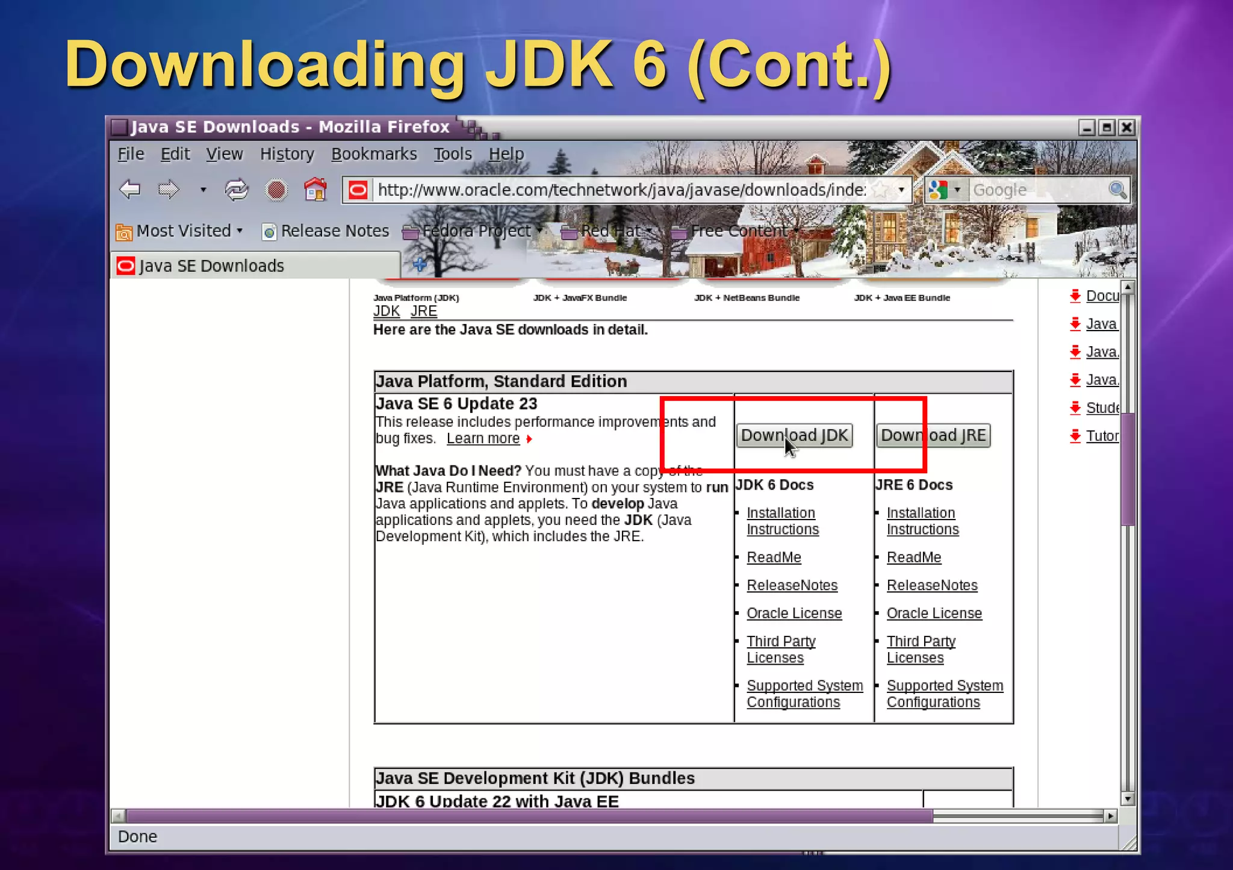
Task: Expand the Fedora Project bookmark folder
Action: [x=473, y=231]
